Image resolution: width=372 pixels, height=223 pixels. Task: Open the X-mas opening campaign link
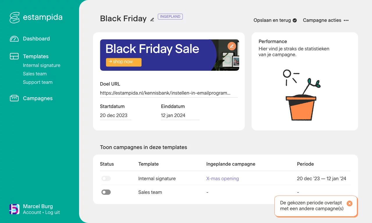pyautogui.click(x=222, y=178)
